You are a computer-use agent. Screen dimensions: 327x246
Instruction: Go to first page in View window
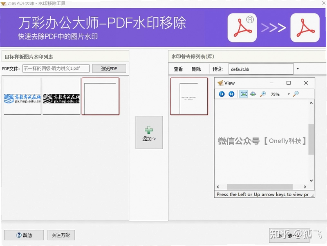point(222,94)
